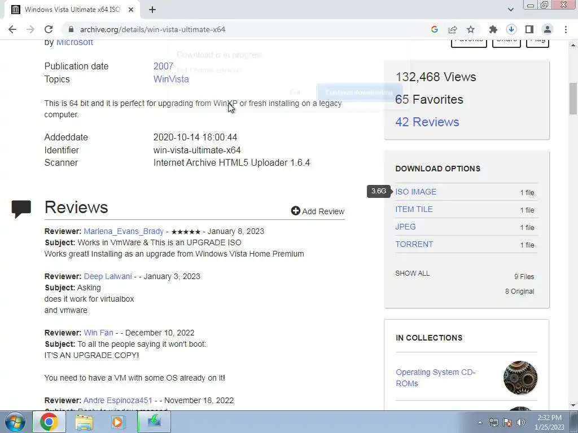Open the tab search dropdown arrow
578x433 pixels.
coord(510,10)
